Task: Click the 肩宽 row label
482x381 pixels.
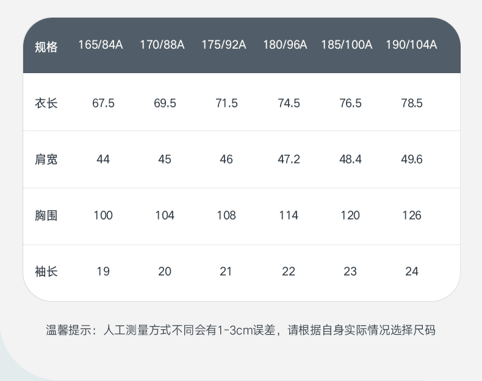Action: tap(46, 159)
